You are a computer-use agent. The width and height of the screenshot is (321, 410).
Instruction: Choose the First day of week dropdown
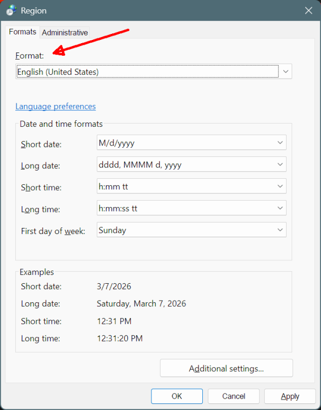click(x=191, y=230)
